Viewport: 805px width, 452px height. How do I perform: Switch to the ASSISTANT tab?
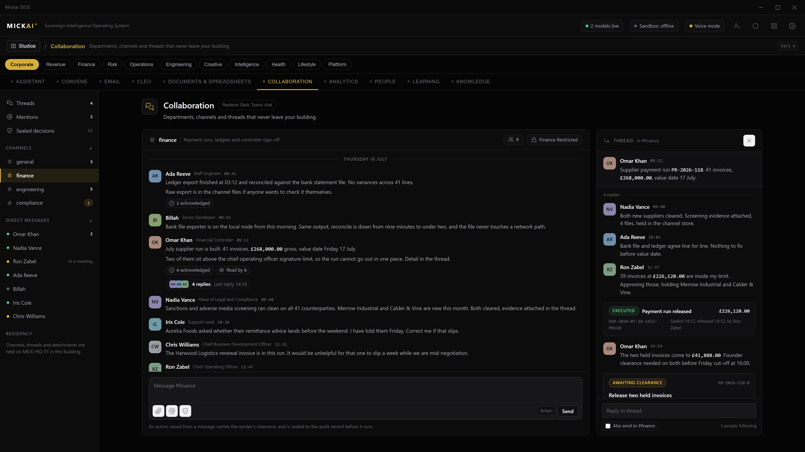tap(28, 82)
